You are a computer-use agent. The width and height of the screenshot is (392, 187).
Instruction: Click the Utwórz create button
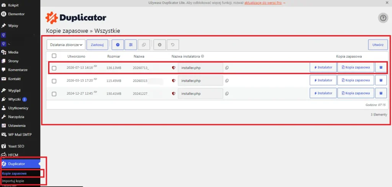[378, 45]
